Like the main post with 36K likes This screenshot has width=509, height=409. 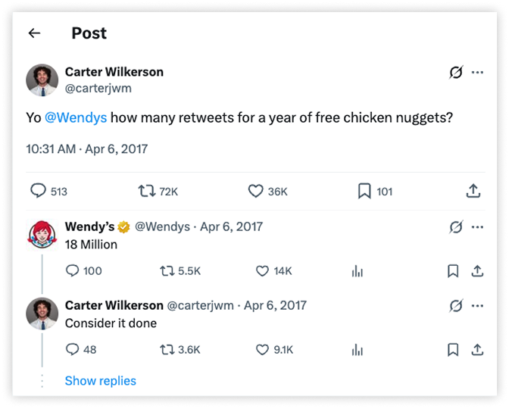[256, 192]
